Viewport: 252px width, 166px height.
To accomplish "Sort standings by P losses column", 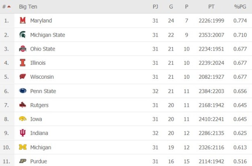I will [187, 7].
